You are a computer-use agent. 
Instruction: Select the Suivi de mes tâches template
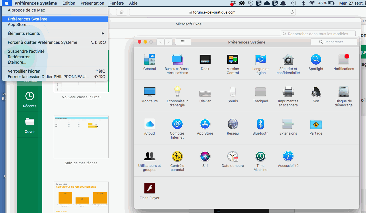tap(81, 137)
